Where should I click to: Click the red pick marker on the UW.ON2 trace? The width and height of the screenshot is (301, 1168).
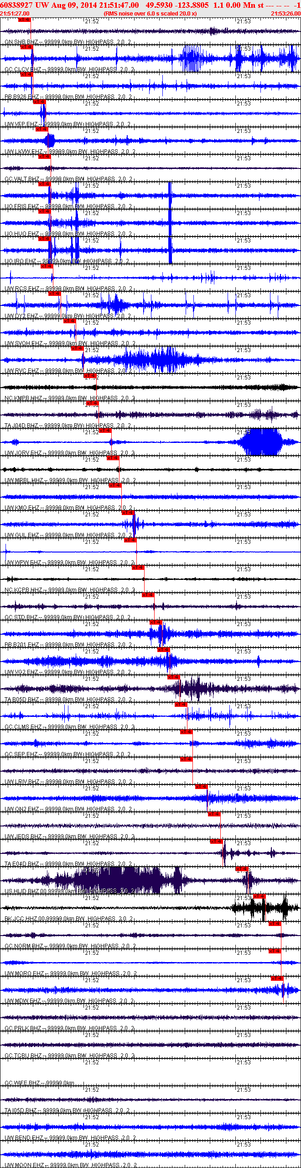202,787
